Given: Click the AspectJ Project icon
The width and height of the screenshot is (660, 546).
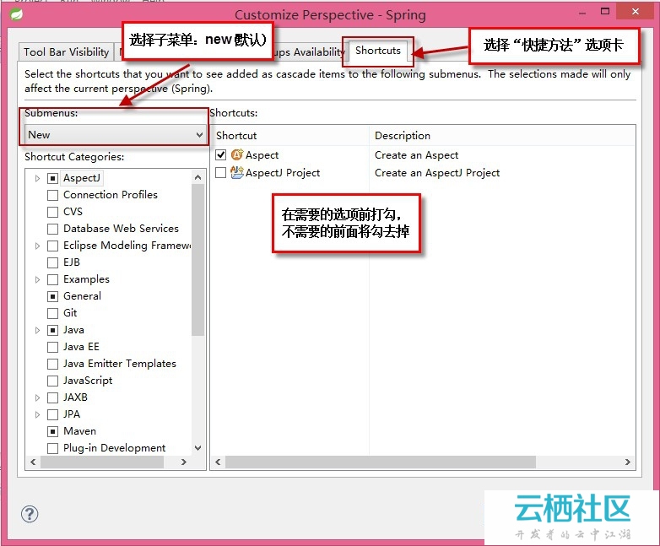Looking at the screenshot, I should pos(237,172).
